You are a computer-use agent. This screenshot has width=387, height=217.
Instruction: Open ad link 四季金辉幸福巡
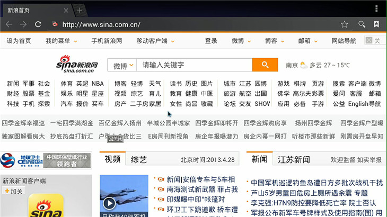pyautogui.click(x=23, y=123)
